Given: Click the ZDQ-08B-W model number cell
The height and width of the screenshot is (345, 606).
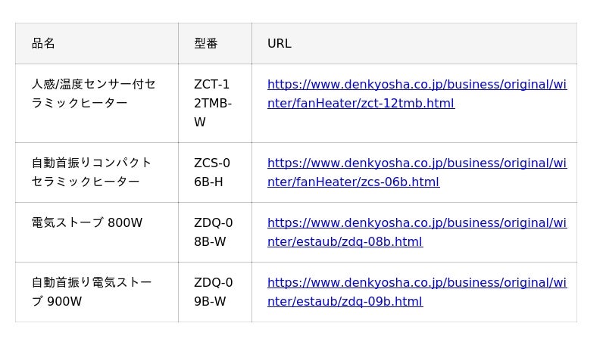Looking at the screenshot, I should point(213,232).
